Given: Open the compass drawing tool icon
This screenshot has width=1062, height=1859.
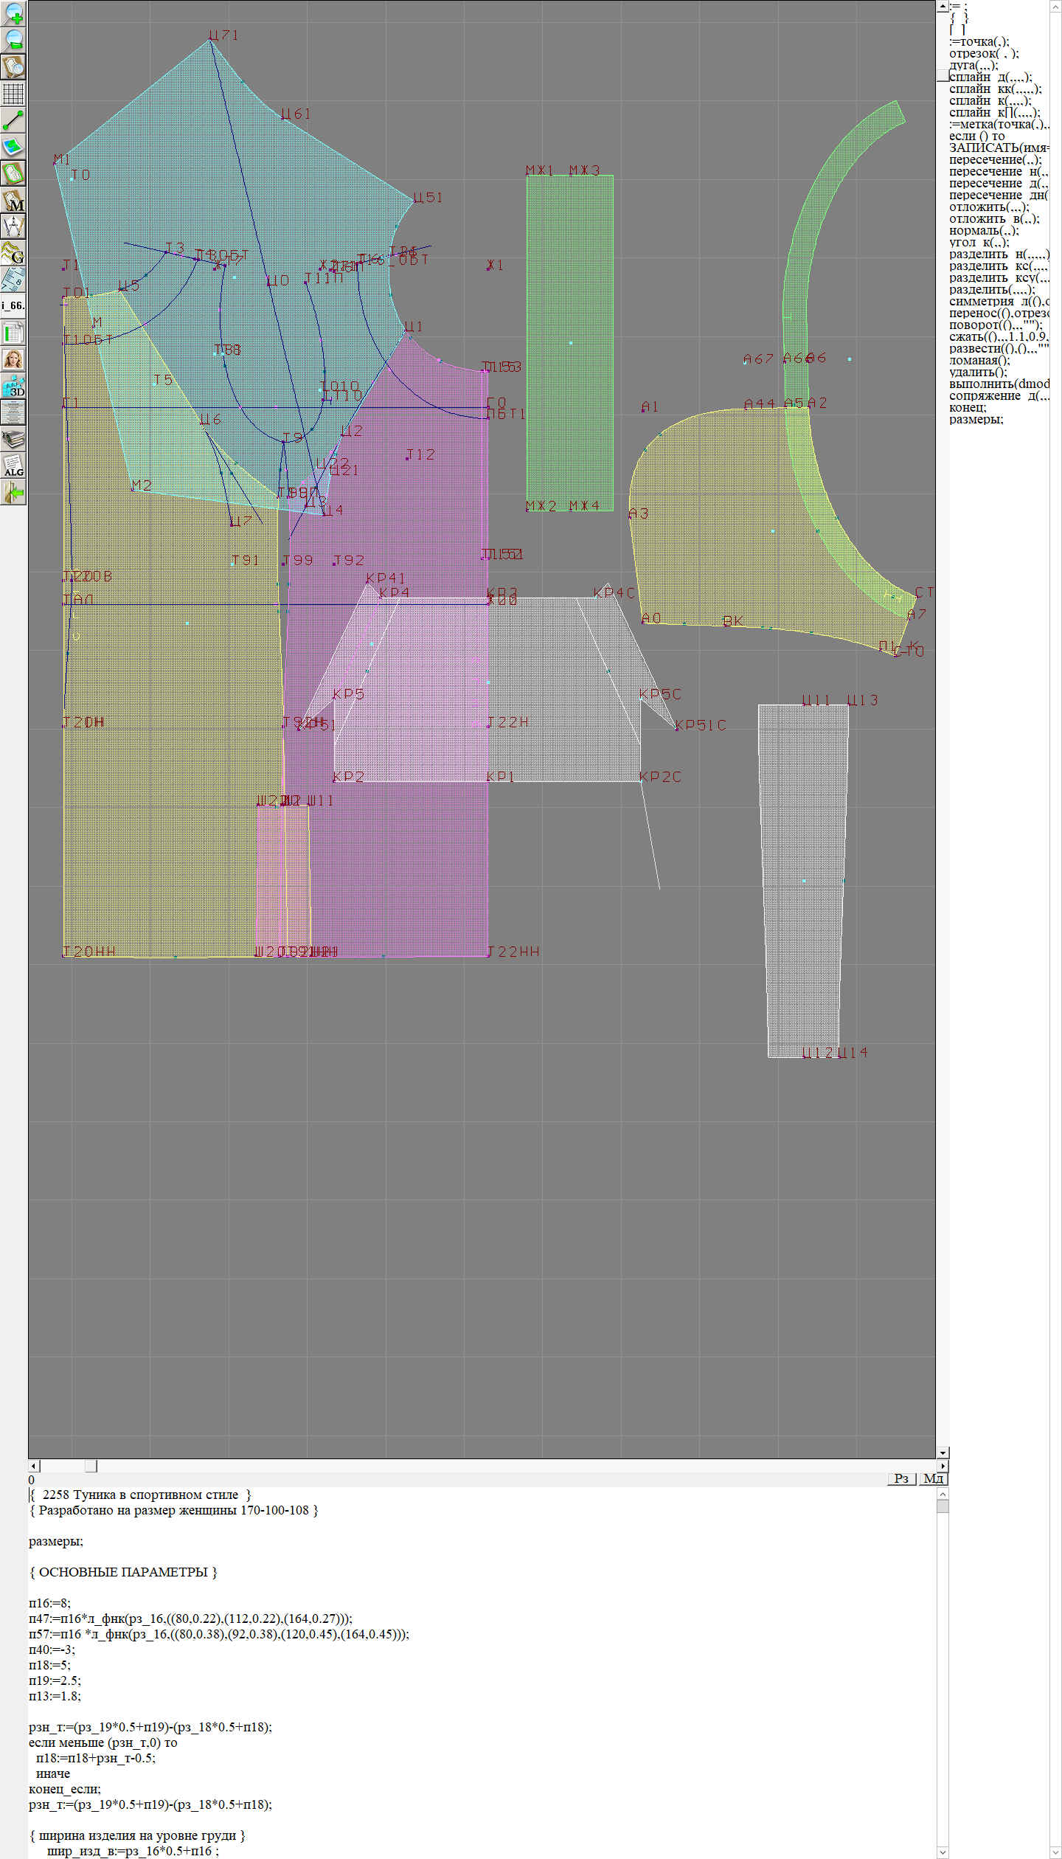Looking at the screenshot, I should [13, 226].
